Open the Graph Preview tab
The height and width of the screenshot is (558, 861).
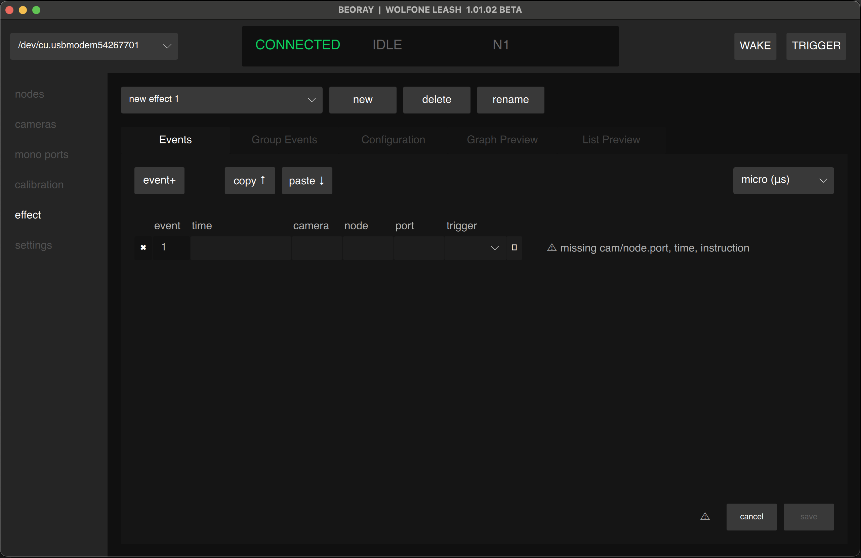click(502, 140)
